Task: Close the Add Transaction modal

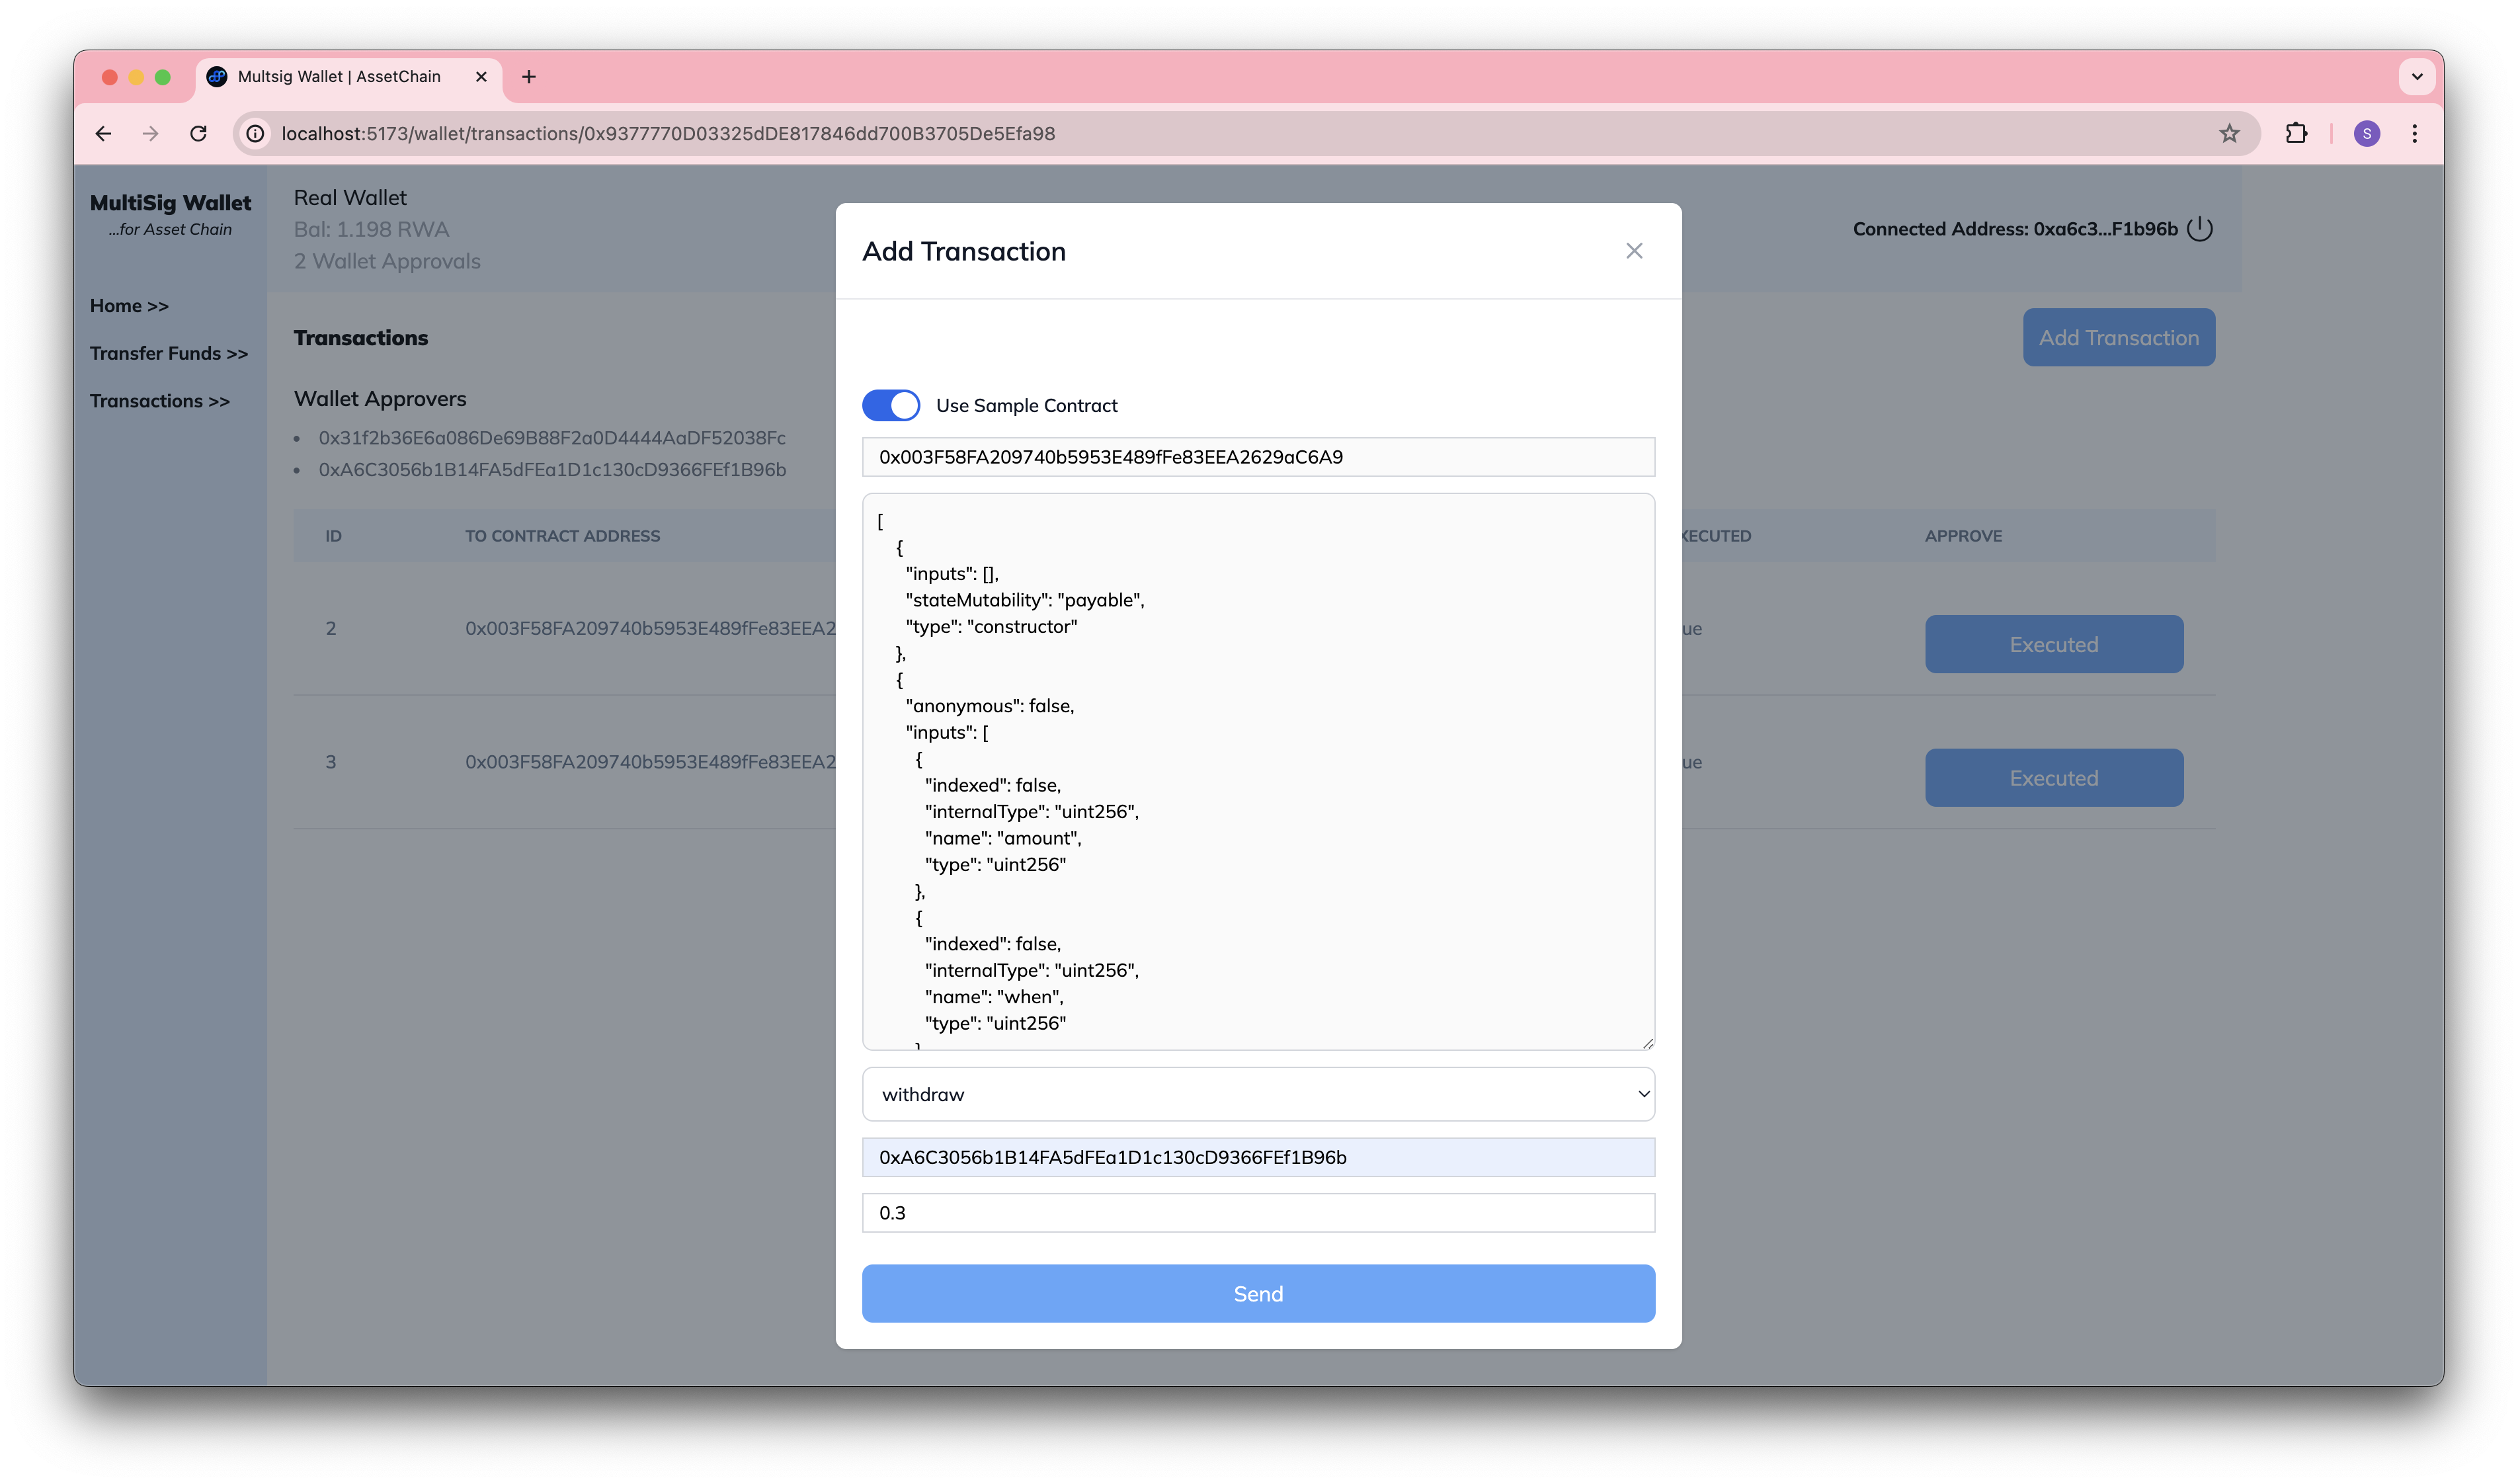Action: 1633,251
